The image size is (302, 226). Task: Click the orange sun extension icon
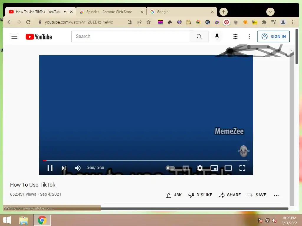[245, 22]
